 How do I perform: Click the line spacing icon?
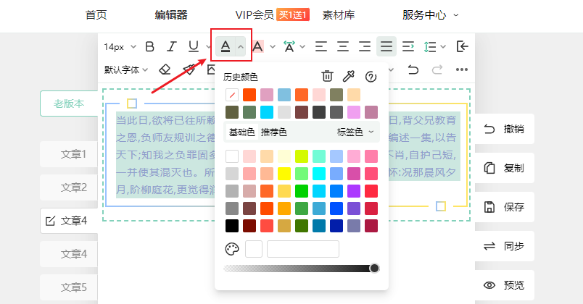pos(430,47)
